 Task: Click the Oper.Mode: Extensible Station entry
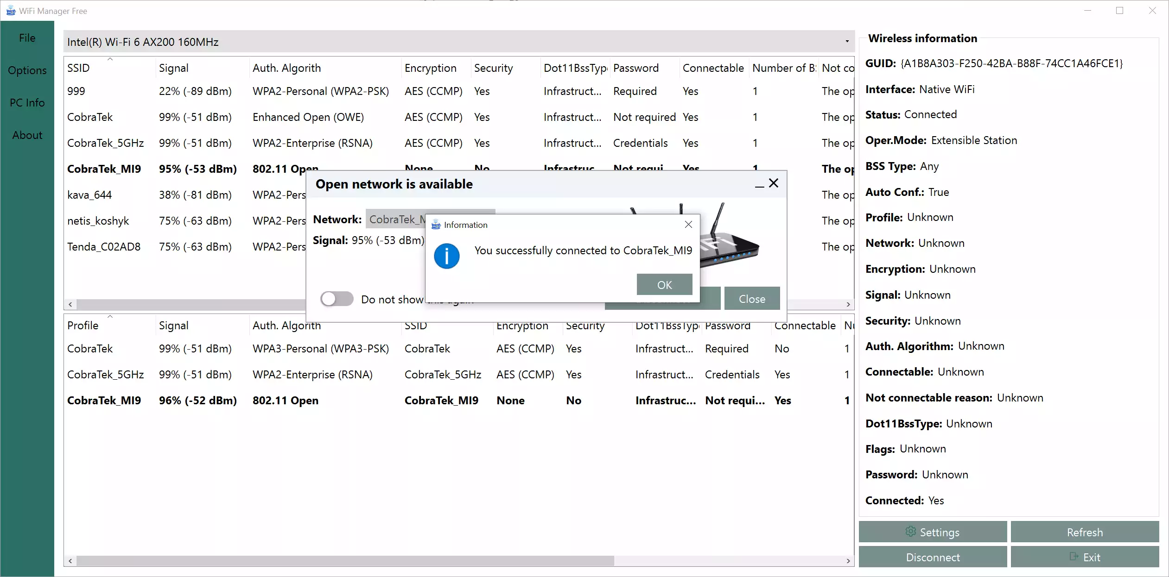point(941,140)
